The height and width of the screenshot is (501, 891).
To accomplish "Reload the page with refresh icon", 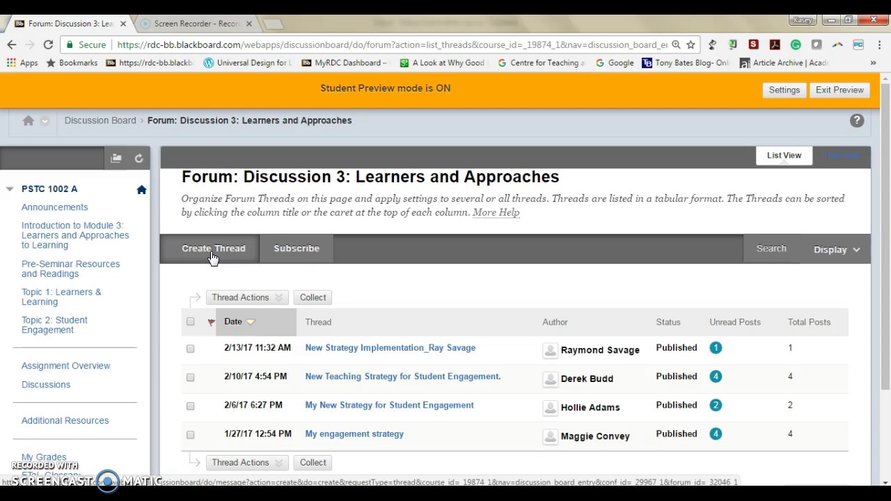I will pos(48,45).
